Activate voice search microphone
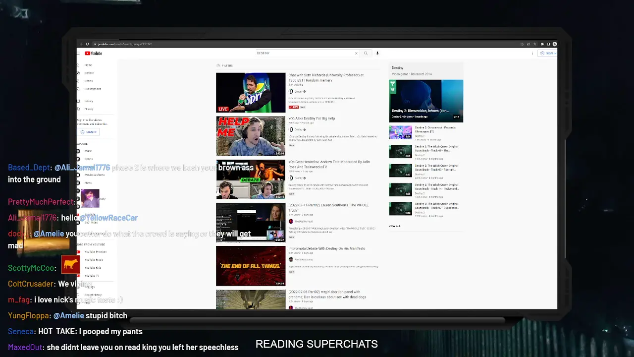This screenshot has width=634, height=357. tap(377, 53)
